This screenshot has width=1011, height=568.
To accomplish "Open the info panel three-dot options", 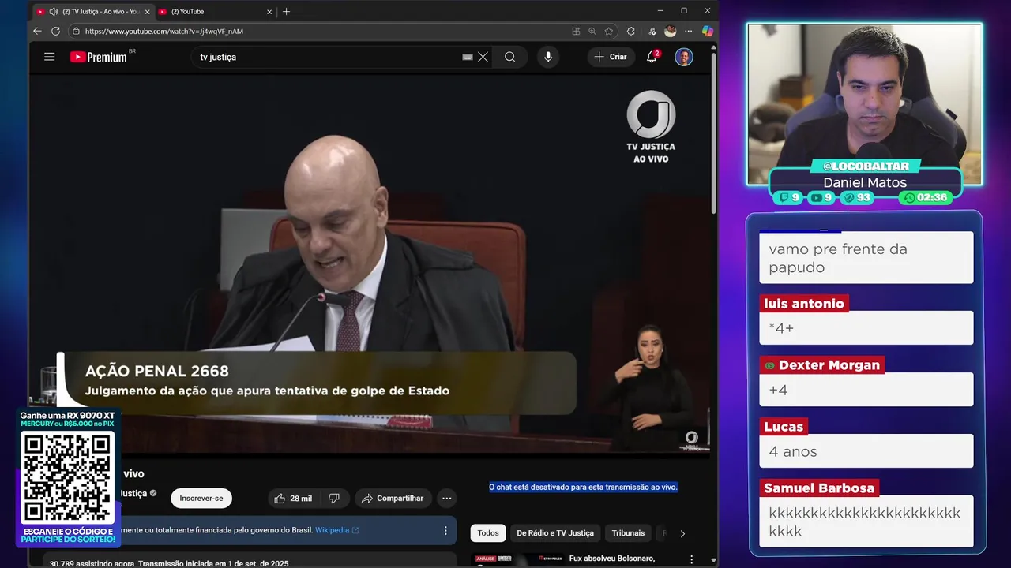I will pyautogui.click(x=445, y=531).
